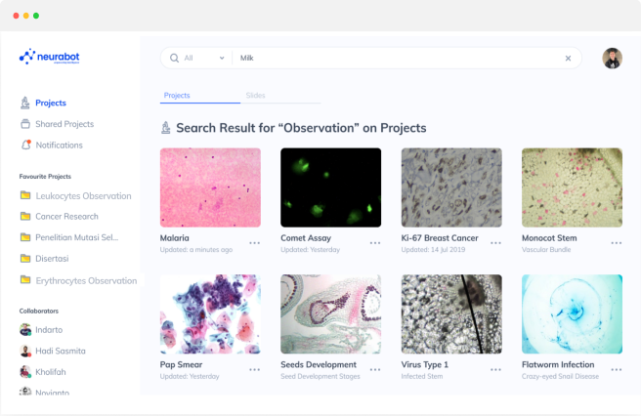Click the search magnifier icon
This screenshot has height=416, width=641.
(x=175, y=58)
